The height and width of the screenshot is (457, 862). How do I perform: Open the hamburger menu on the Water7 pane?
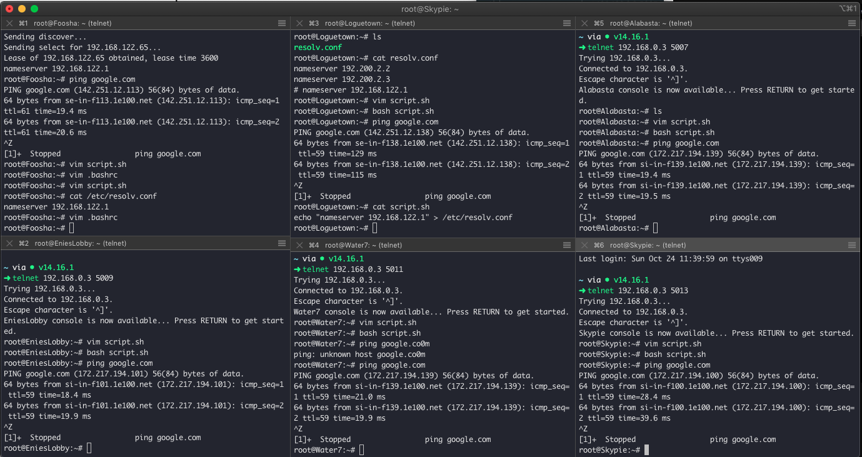coord(566,244)
